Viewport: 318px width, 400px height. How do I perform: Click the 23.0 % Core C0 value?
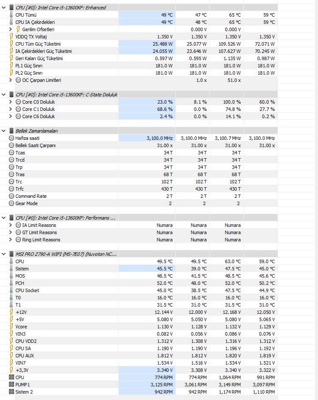pyautogui.click(x=165, y=102)
